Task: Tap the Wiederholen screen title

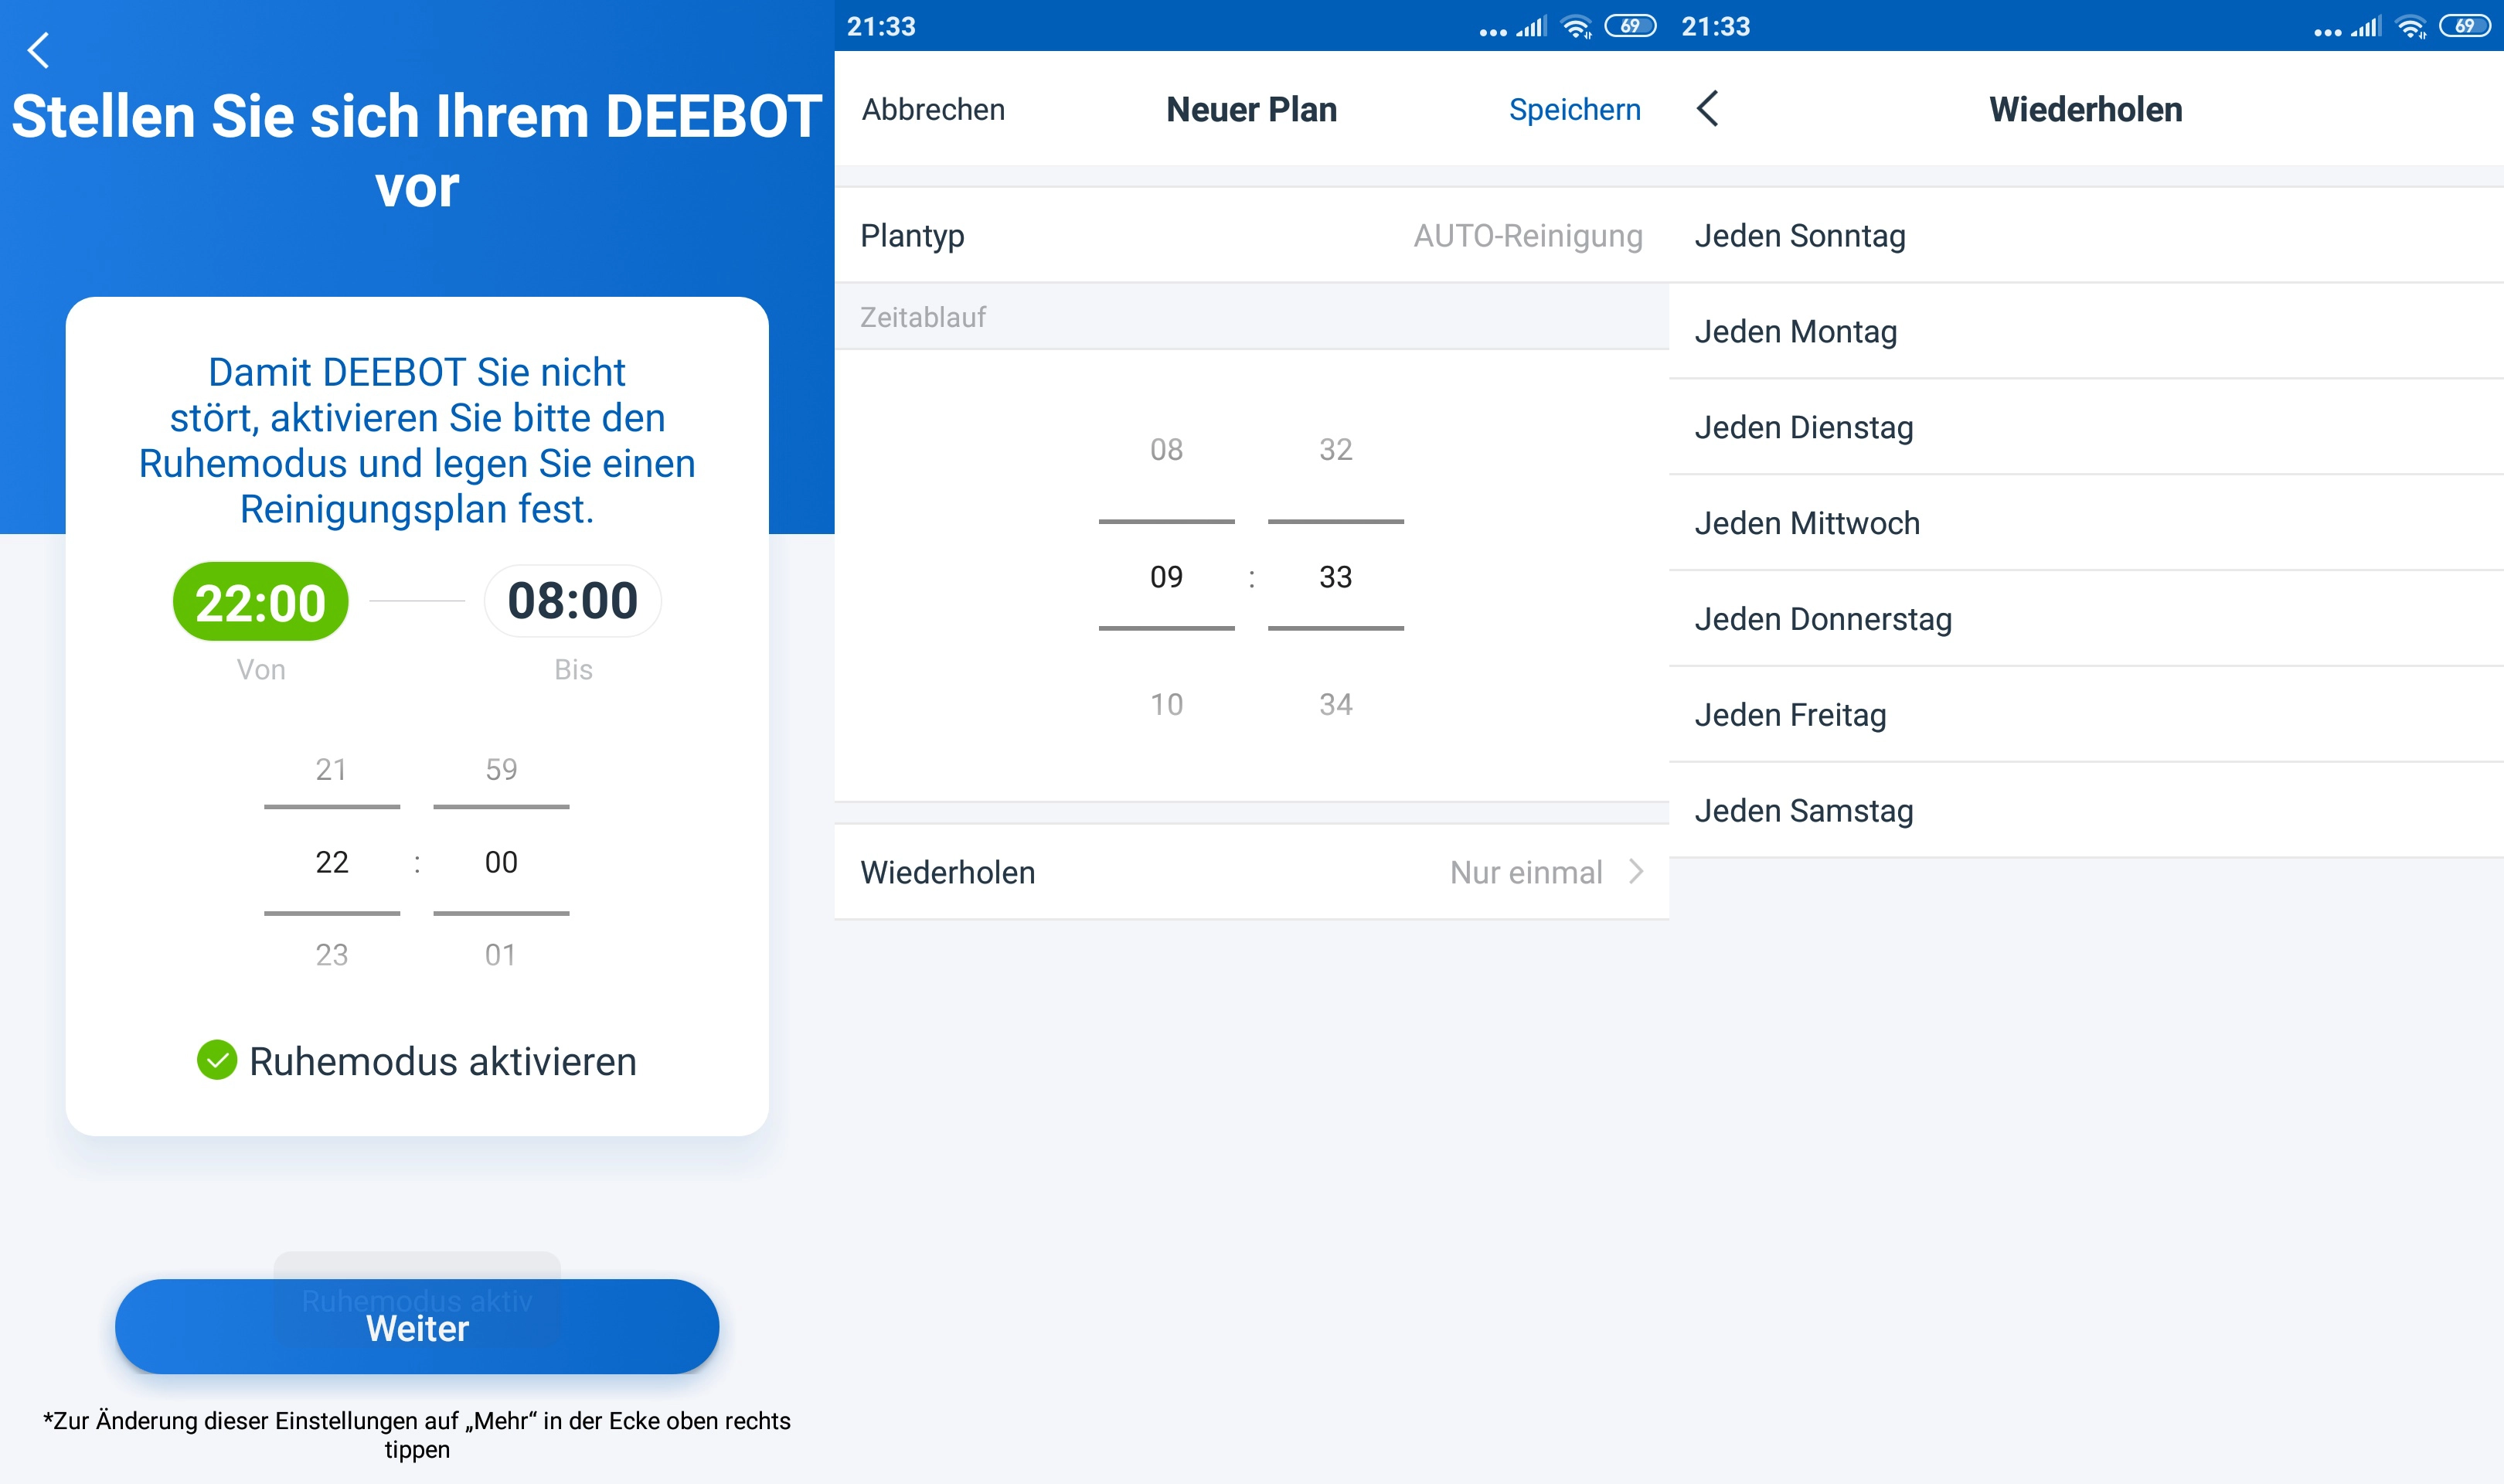Action: (2086, 109)
